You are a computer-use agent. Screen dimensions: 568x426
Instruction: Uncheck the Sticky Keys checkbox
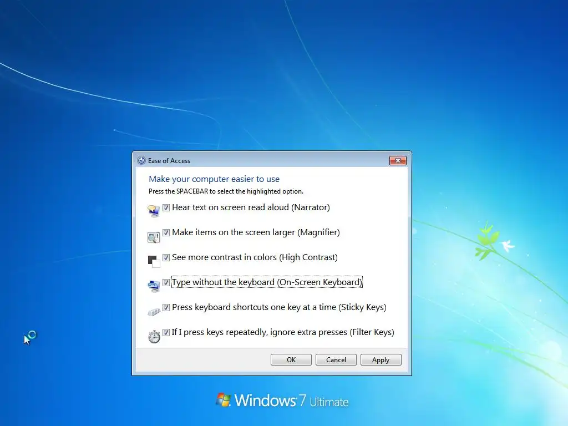pyautogui.click(x=166, y=307)
